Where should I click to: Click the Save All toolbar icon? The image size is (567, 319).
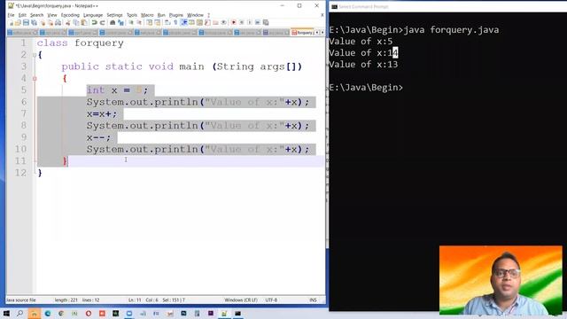point(34,22)
